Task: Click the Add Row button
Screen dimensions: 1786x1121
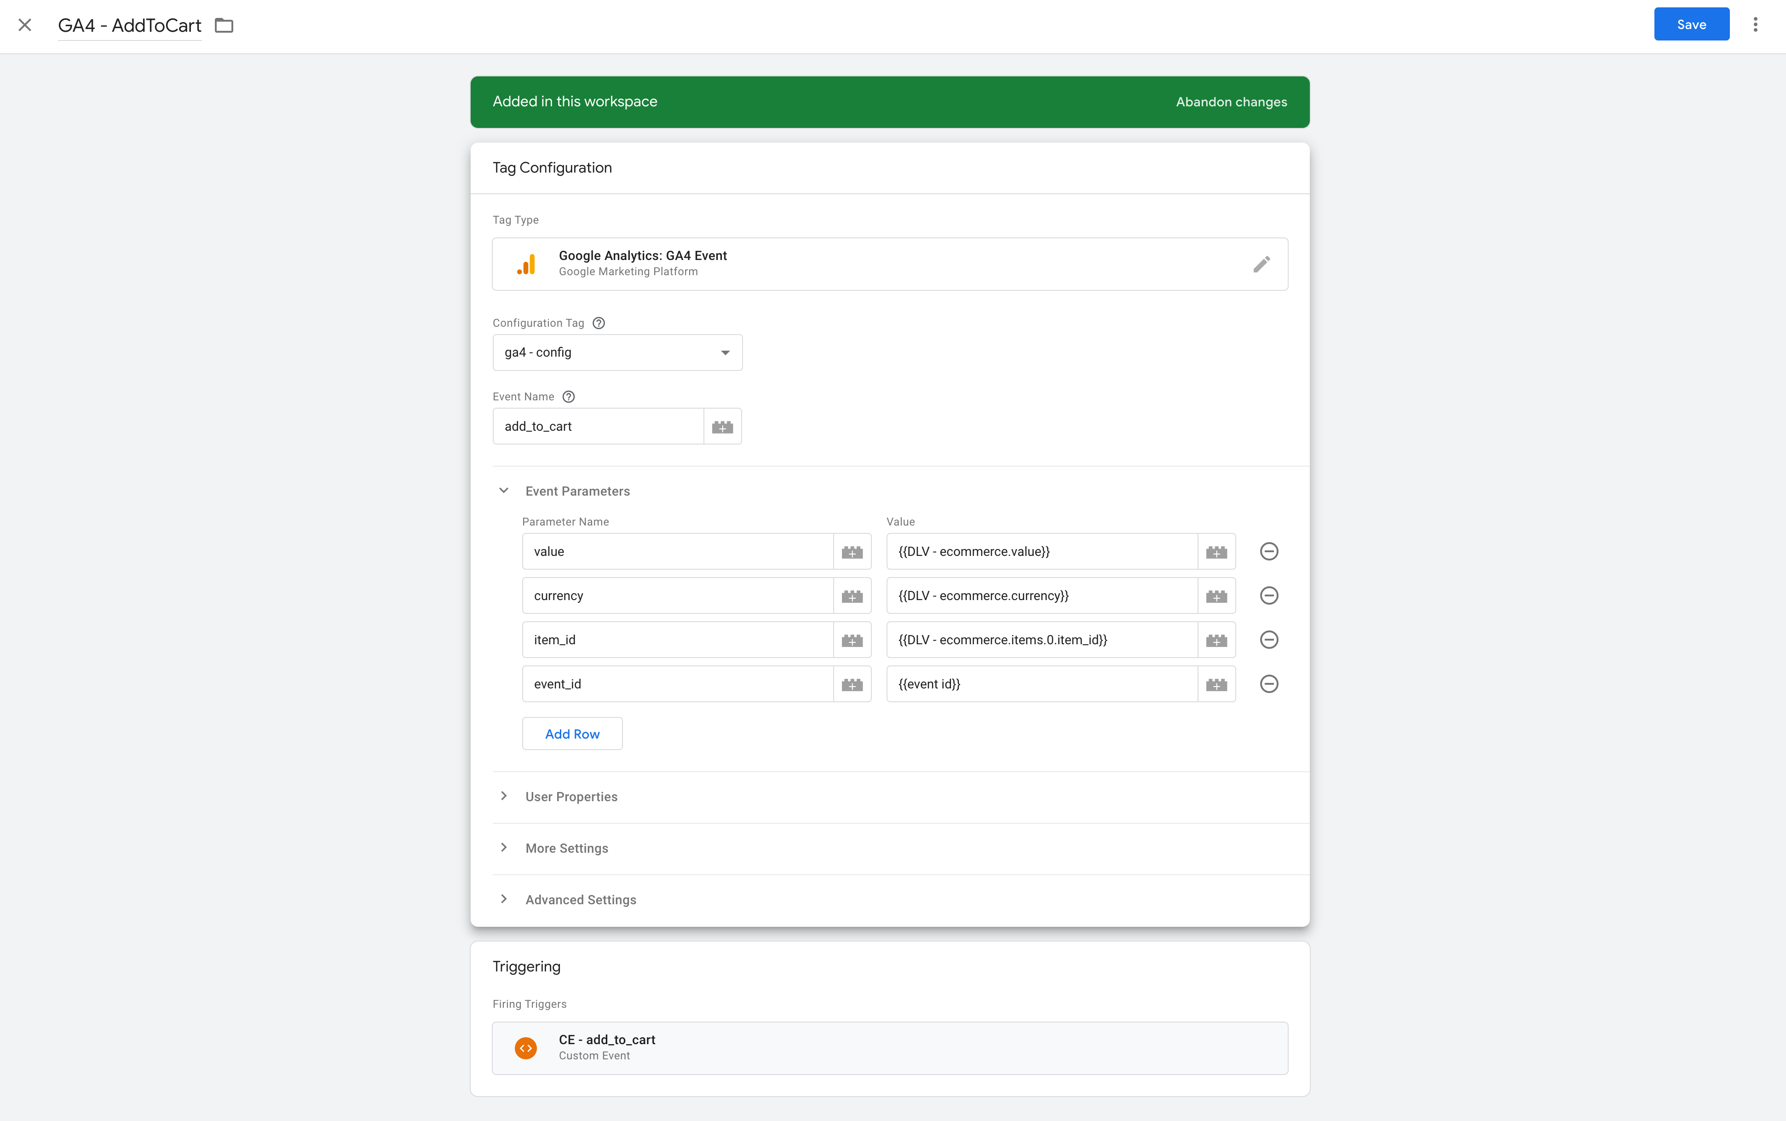Action: click(x=572, y=732)
